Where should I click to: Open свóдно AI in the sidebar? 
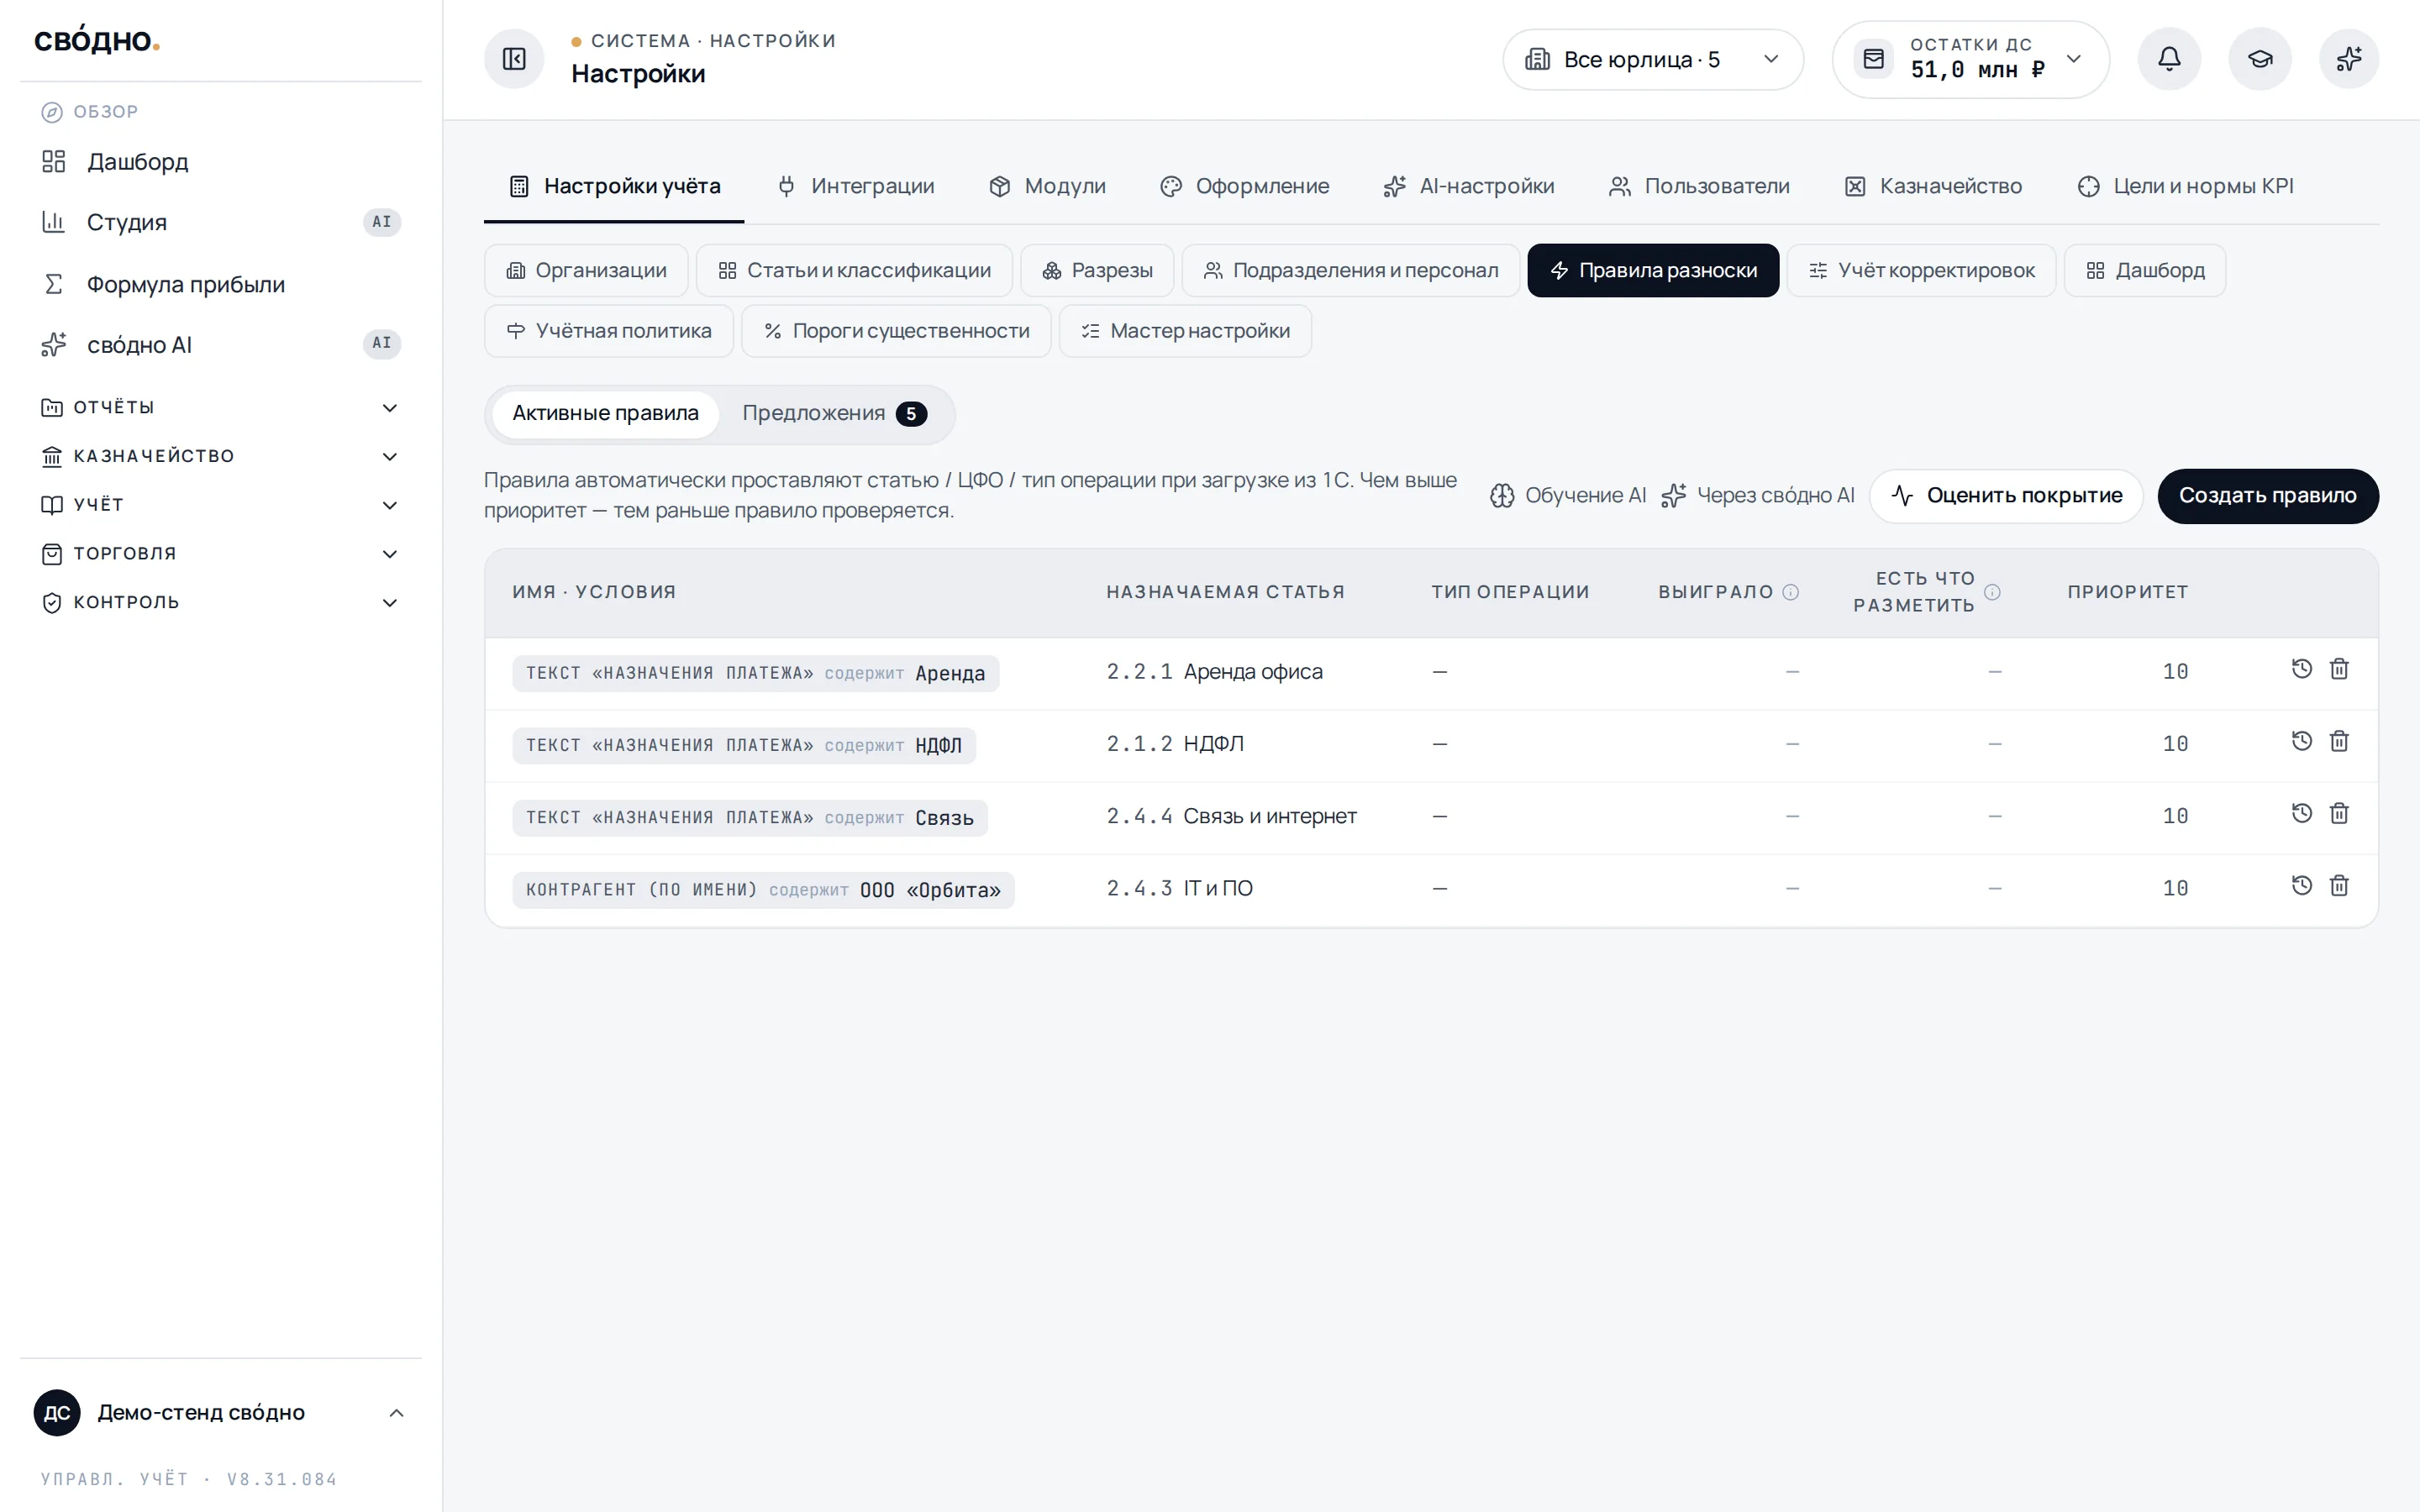[x=220, y=345]
